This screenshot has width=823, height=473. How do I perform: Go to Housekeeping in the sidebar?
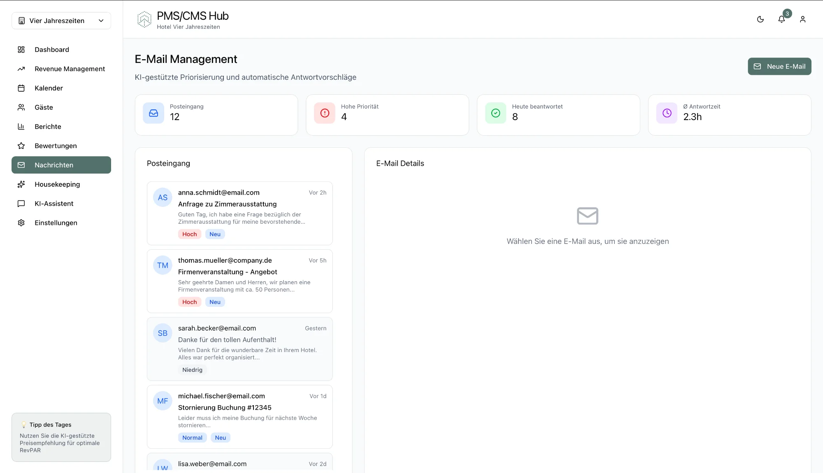click(57, 184)
